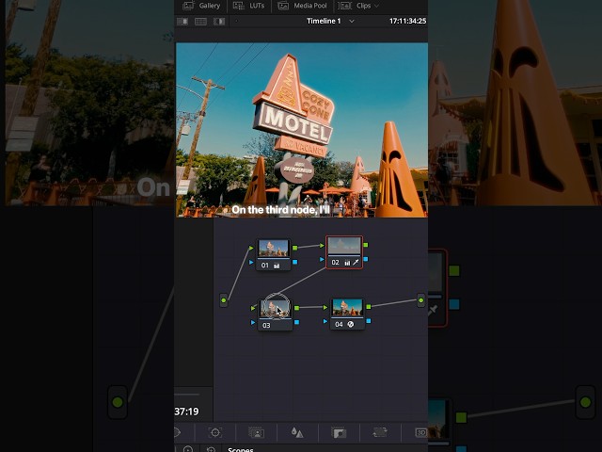Toggle the split screen viewer icon
This screenshot has width=602, height=452.
(x=200, y=22)
